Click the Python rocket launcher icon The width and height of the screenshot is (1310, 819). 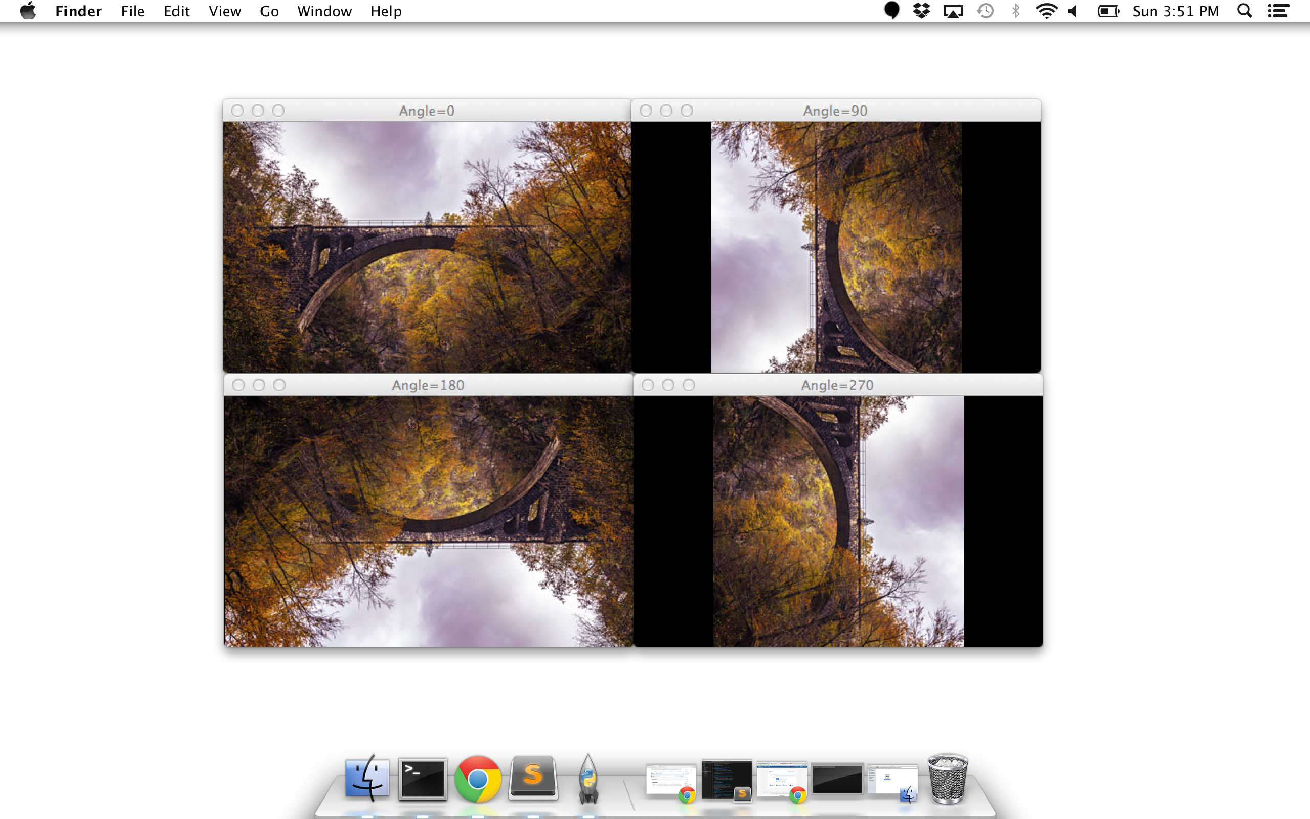[588, 779]
